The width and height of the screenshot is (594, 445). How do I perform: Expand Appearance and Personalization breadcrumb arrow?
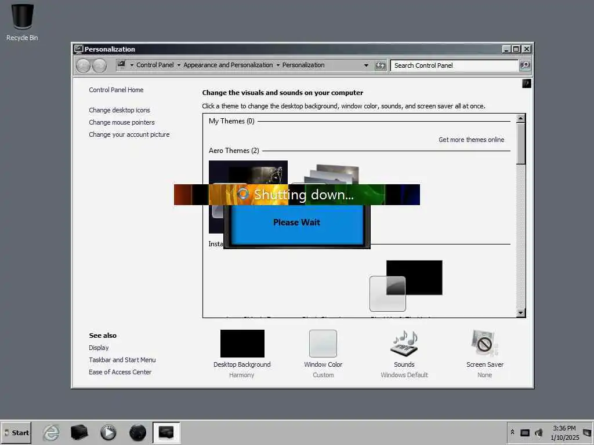179,65
